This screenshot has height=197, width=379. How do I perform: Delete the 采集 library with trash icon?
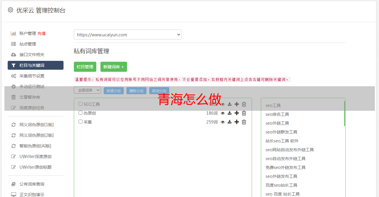(x=244, y=122)
